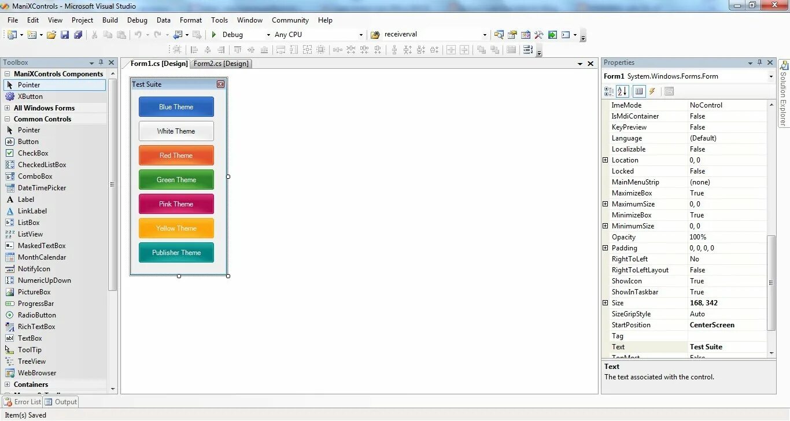Open the Object Browser toolbar icon
This screenshot has width=790, height=421.
click(526, 35)
